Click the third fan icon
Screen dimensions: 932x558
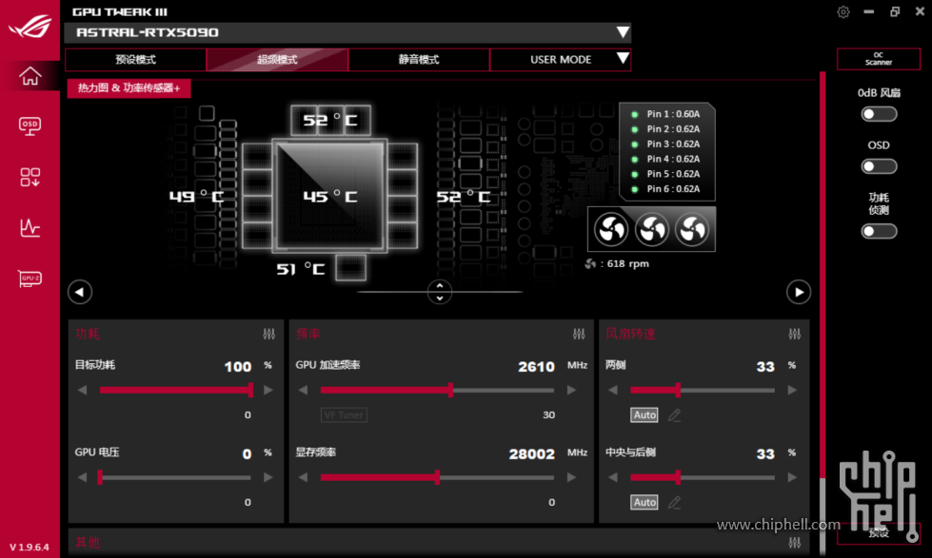coord(692,230)
